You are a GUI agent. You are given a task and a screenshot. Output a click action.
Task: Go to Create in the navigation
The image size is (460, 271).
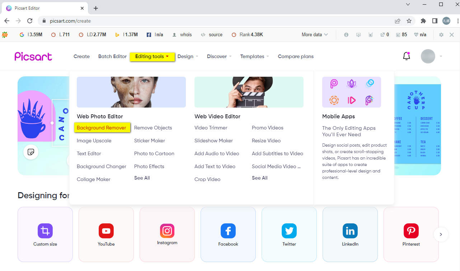point(81,56)
